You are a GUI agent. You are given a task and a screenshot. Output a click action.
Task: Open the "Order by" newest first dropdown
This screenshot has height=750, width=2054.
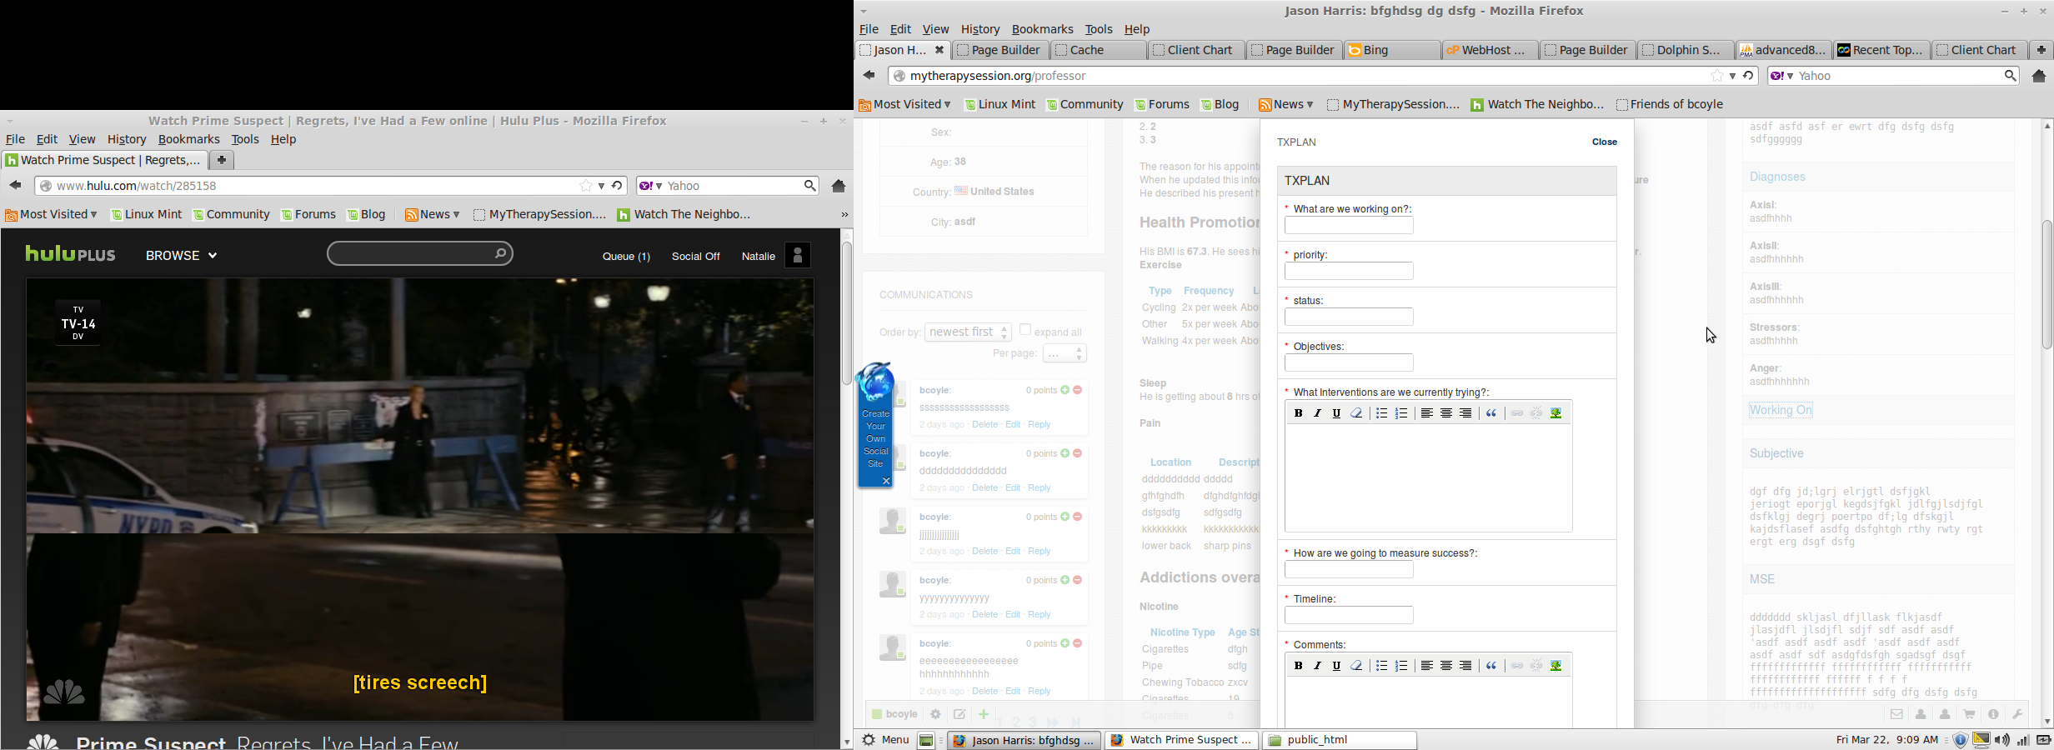coord(968,332)
